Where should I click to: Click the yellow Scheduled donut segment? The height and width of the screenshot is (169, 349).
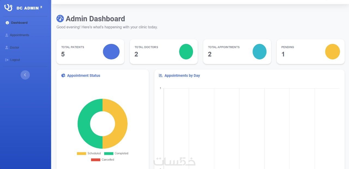122,124
